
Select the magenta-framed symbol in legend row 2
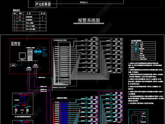(x=20, y=20)
